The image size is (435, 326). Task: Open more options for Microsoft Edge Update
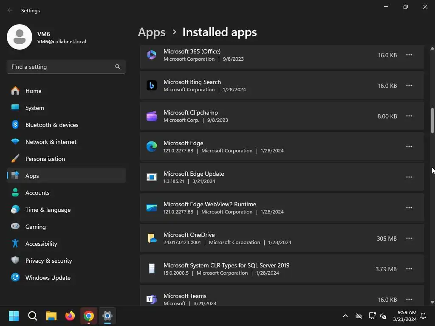[409, 177]
